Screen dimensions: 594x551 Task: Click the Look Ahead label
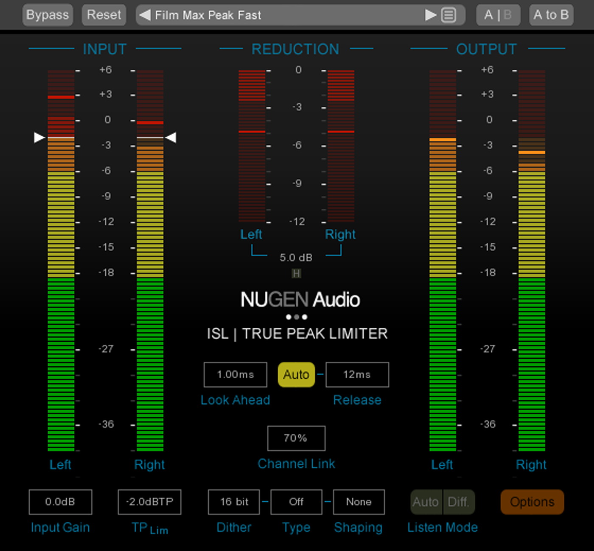[235, 400]
